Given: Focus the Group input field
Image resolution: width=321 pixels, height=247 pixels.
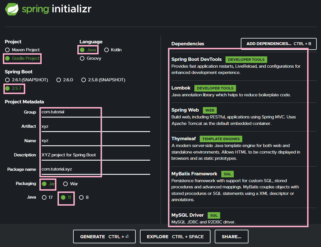Looking at the screenshot, I should (96, 112).
